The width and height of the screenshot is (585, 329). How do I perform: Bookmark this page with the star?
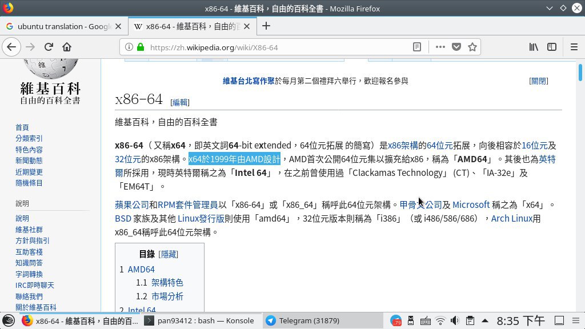click(x=472, y=47)
